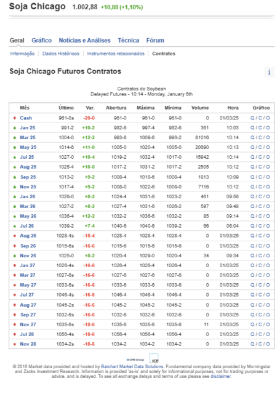This screenshot has width=277, height=394.
Task: Open Instrumentos relacionados sub-tab
Action: tap(116, 54)
